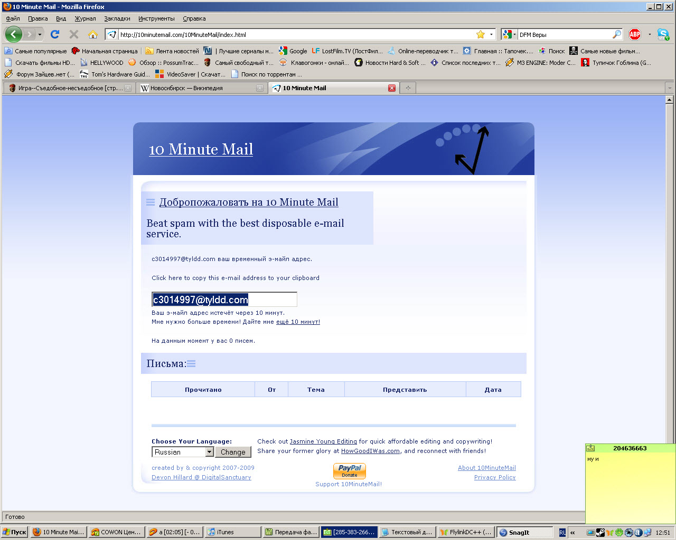
Task: Click the blue 'a' tray icon
Action: 638,533
